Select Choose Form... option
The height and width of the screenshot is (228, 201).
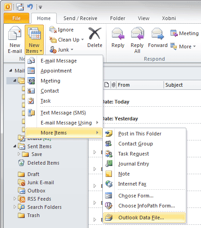click(x=144, y=196)
